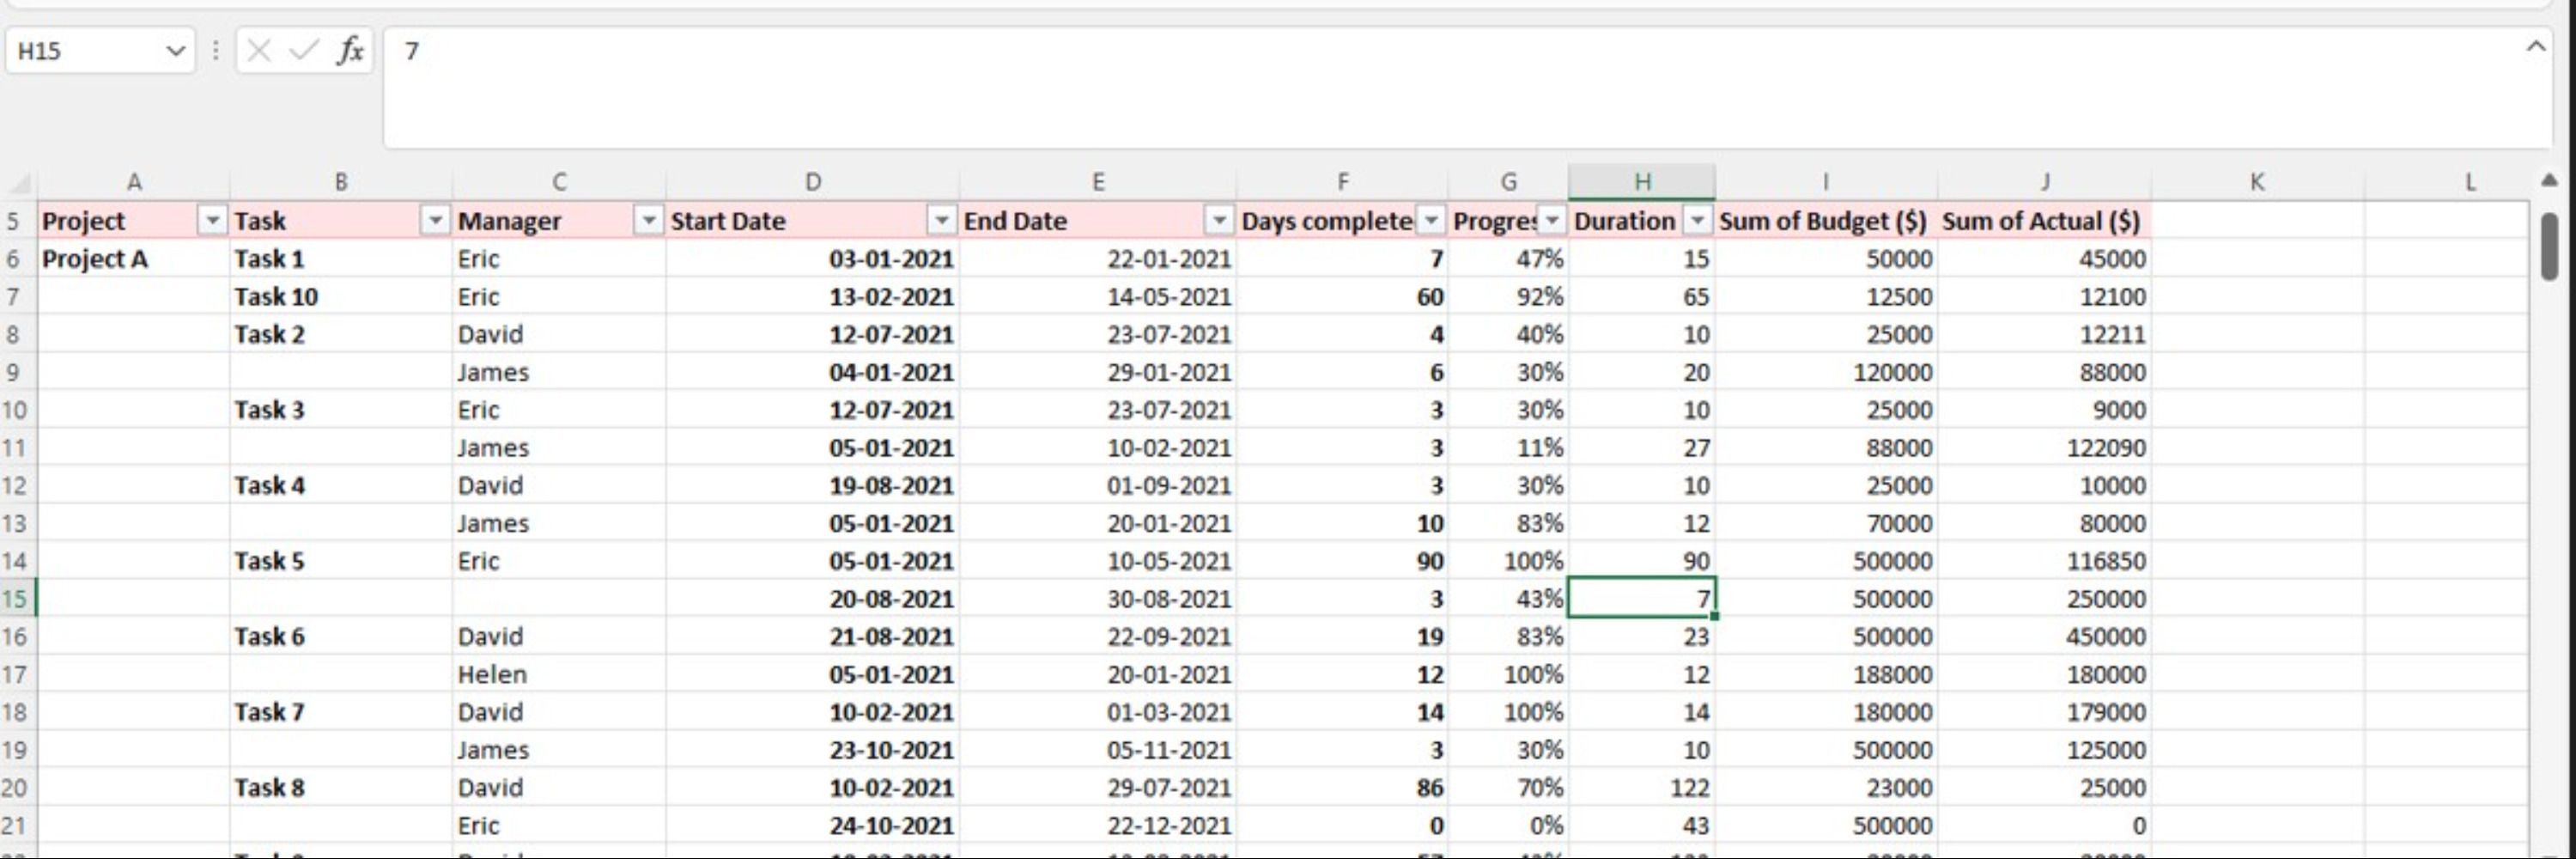The image size is (2576, 859).
Task: Click the progress cell '11%'
Action: 1509,448
